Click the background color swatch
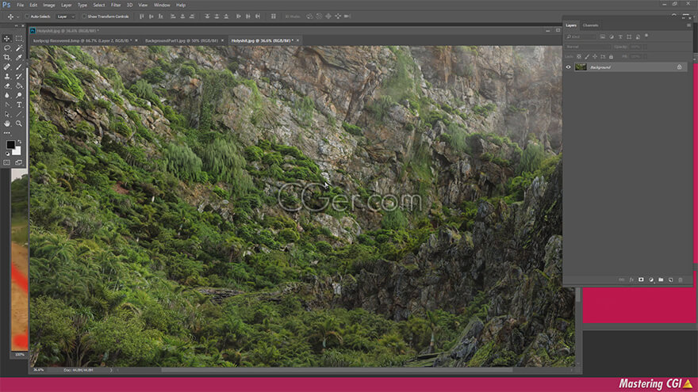The image size is (698, 392). click(x=17, y=151)
